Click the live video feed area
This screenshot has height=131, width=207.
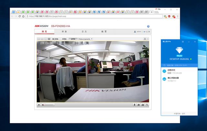coord(93,71)
